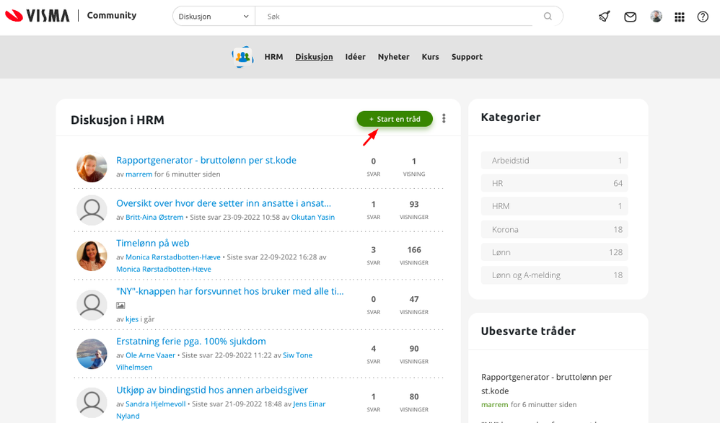Open the apps grid icon
This screenshot has height=423, width=720.
tap(680, 17)
